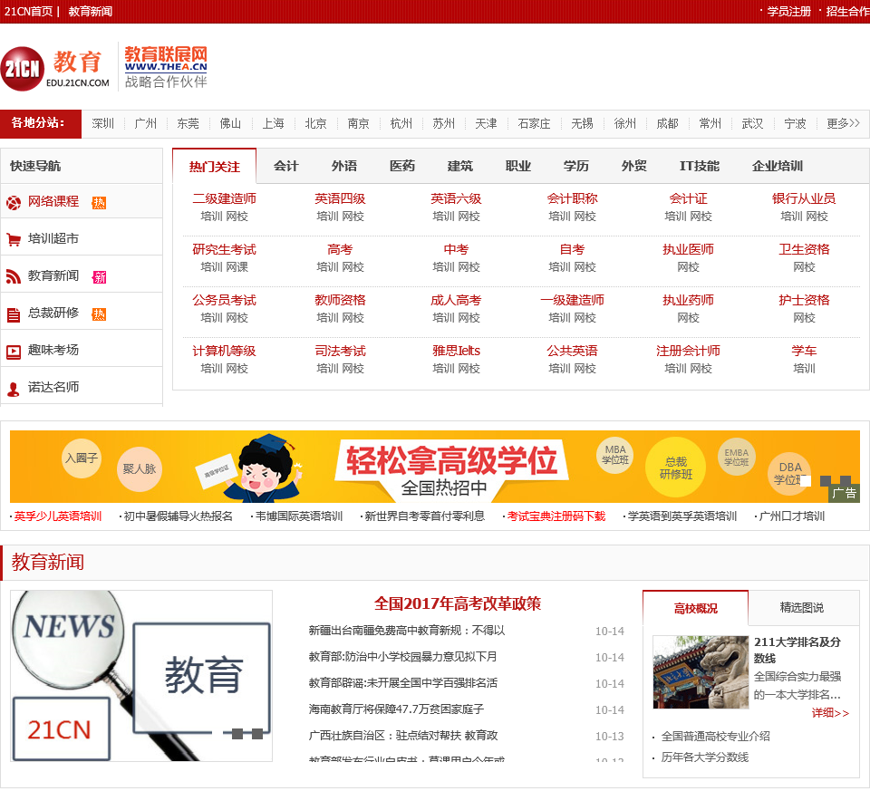This screenshot has height=791, width=870.
Task: Open the 教育联展网 partner logo
Action: [165, 67]
